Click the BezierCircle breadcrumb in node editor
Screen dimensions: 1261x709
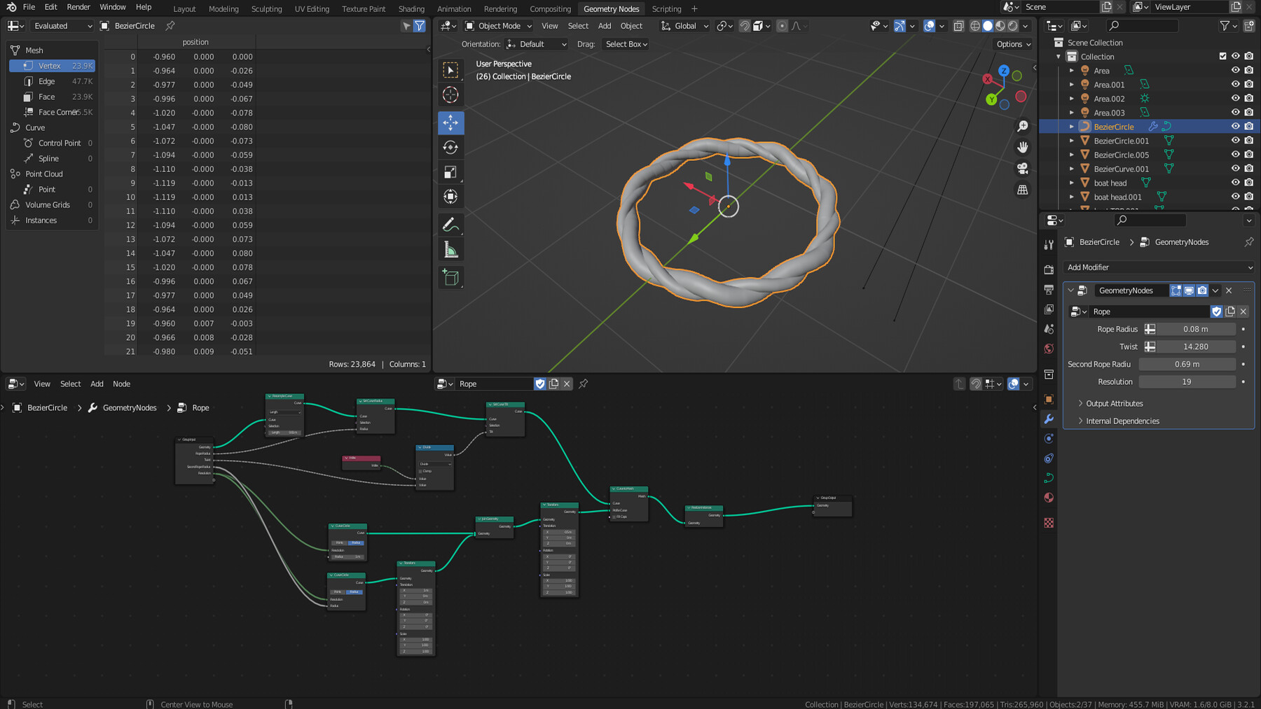pos(46,407)
